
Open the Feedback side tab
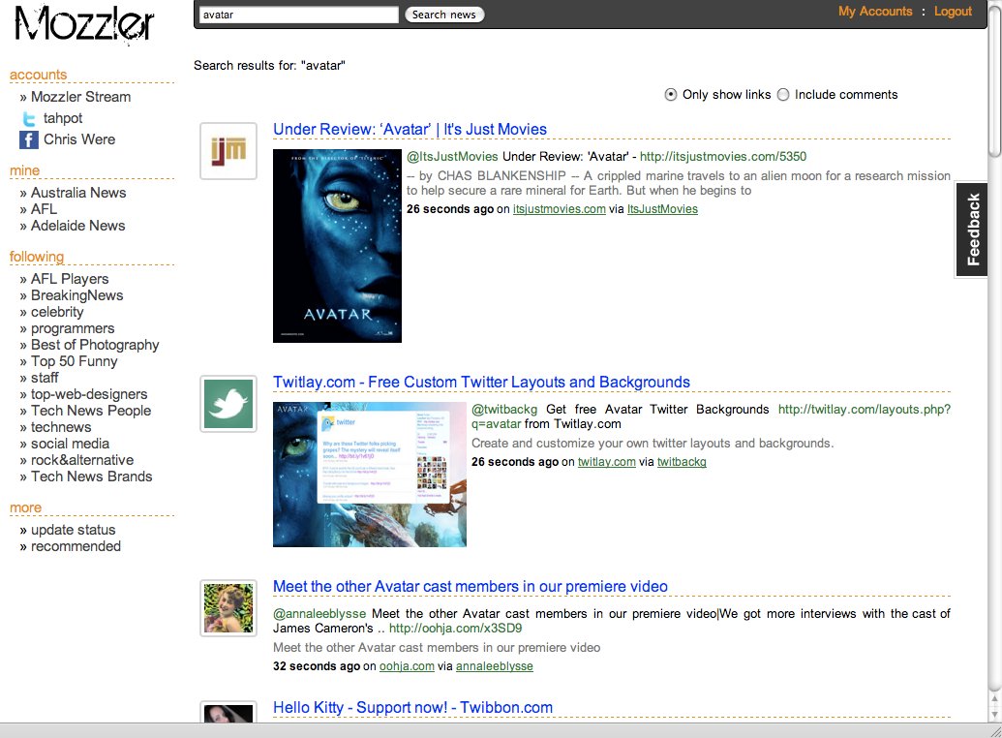tap(972, 230)
